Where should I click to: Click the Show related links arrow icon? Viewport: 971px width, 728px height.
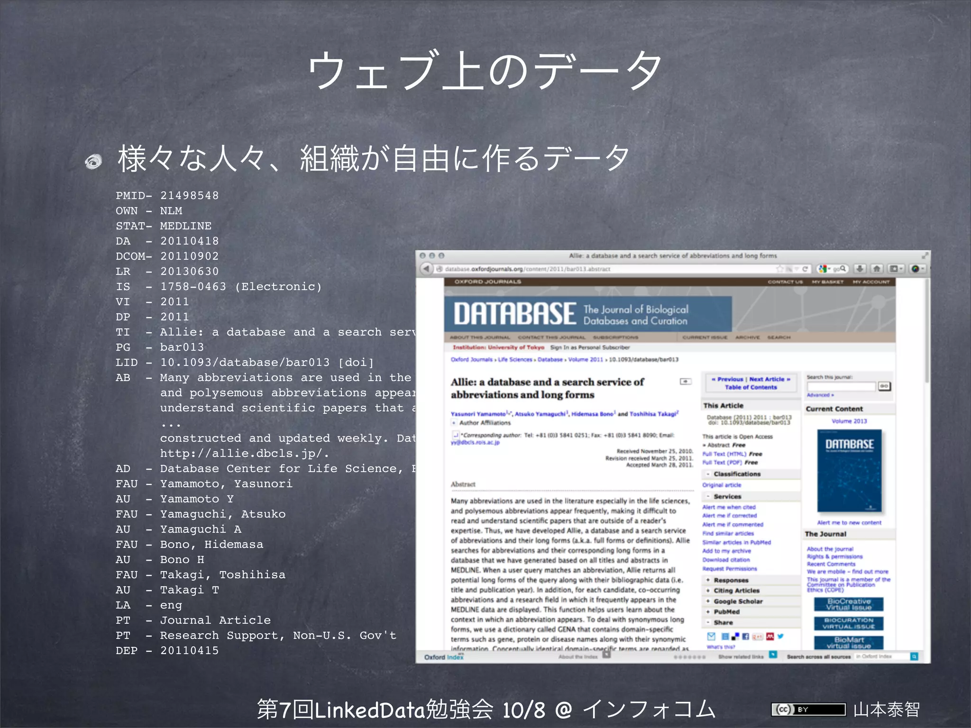pos(773,655)
